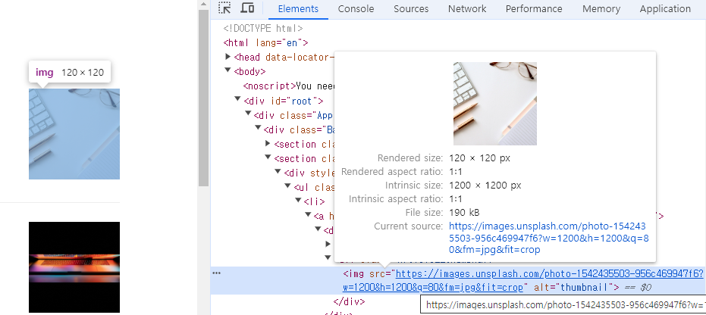
Task: Collapse the anchor tag node
Action: [x=308, y=215]
